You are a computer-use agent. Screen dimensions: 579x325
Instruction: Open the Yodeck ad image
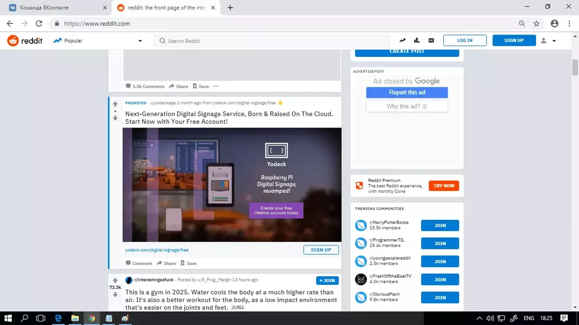tap(232, 185)
